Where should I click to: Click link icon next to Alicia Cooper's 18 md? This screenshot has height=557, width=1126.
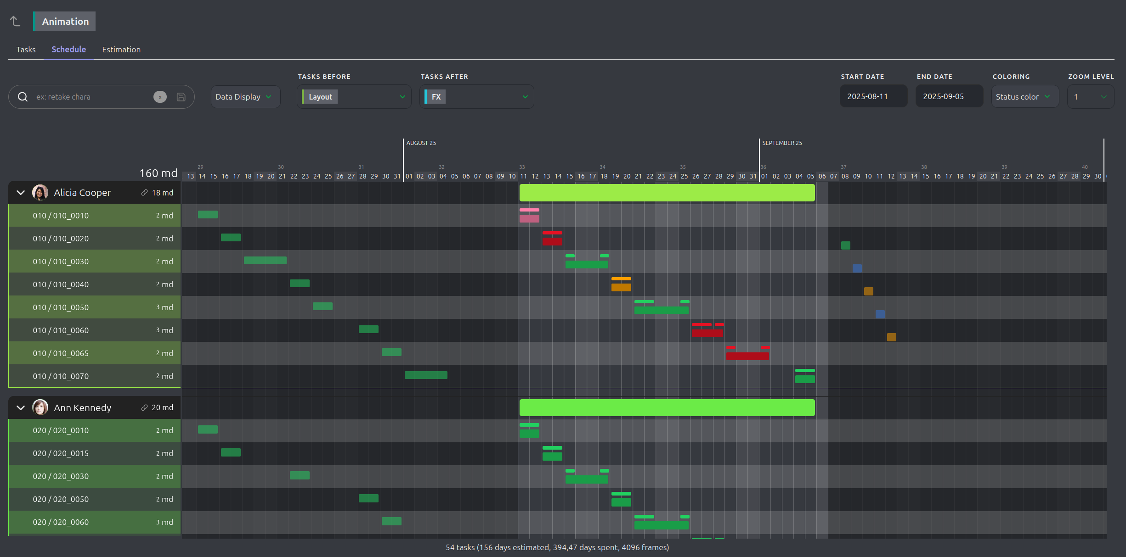(x=144, y=193)
